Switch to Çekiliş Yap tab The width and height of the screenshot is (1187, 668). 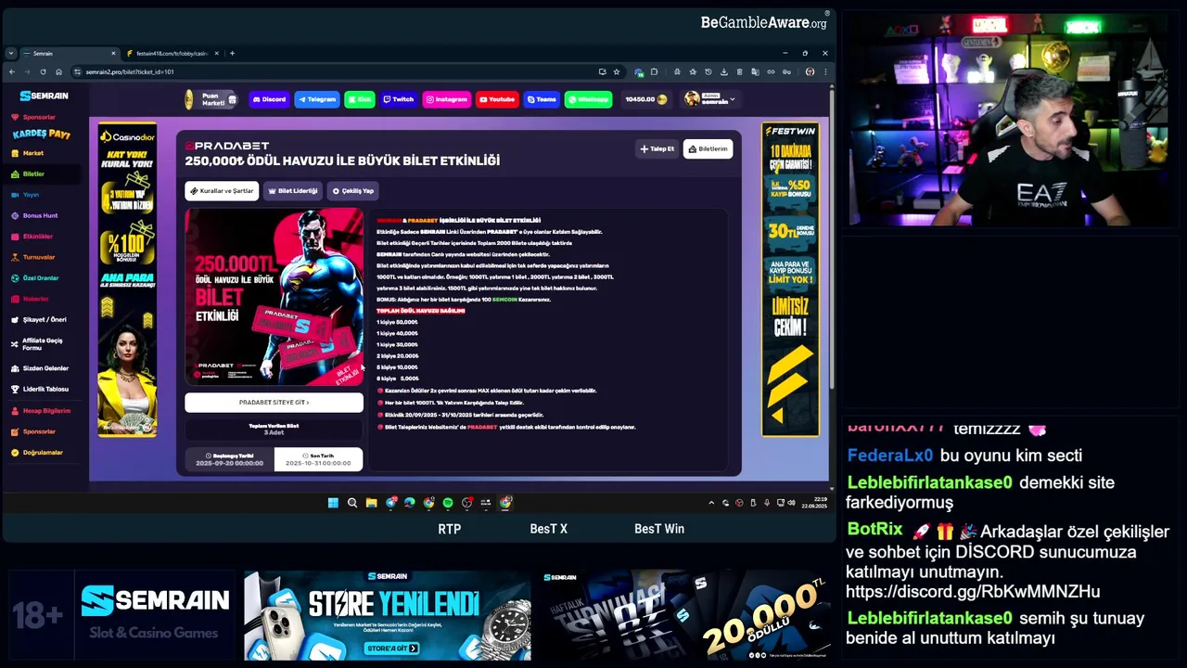click(x=352, y=191)
